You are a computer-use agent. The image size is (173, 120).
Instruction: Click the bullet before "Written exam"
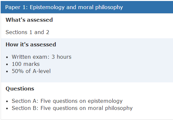[7, 57]
